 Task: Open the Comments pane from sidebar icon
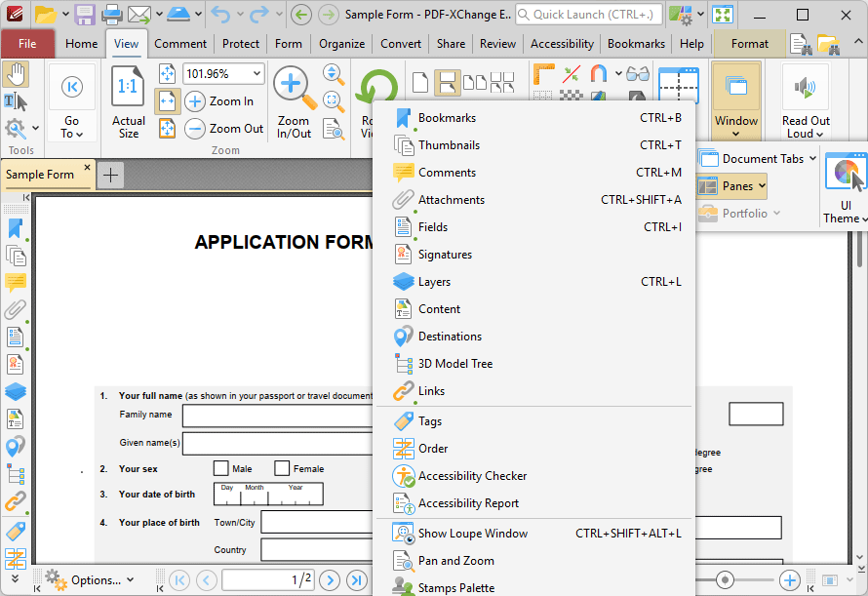tap(16, 283)
